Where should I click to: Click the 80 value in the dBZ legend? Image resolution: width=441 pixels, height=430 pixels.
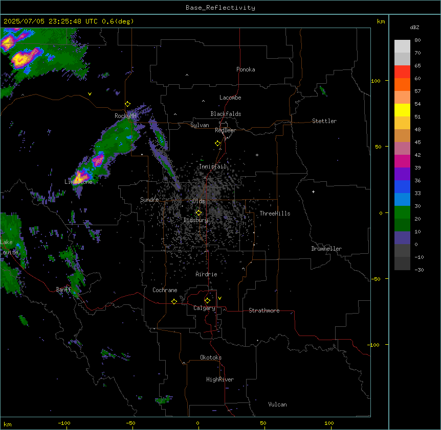click(417, 40)
